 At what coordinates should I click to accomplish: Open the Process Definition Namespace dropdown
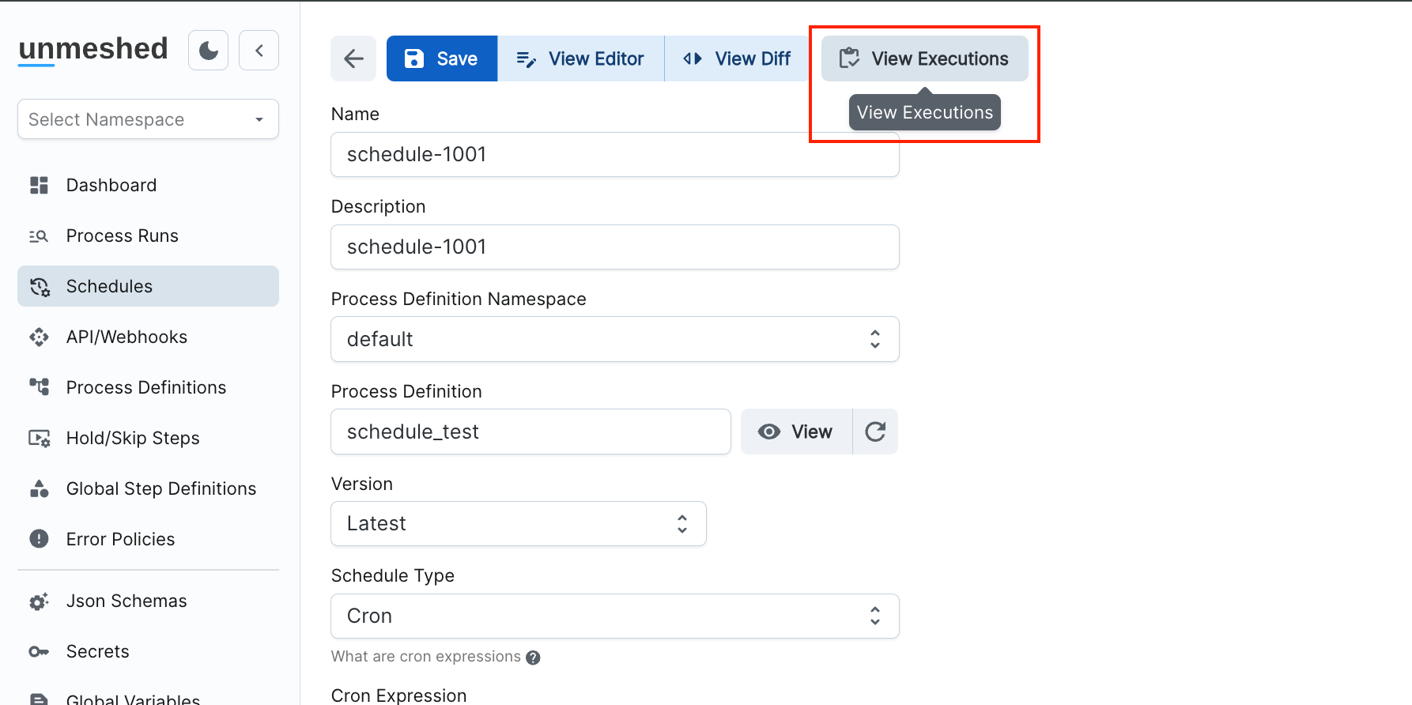tap(614, 339)
